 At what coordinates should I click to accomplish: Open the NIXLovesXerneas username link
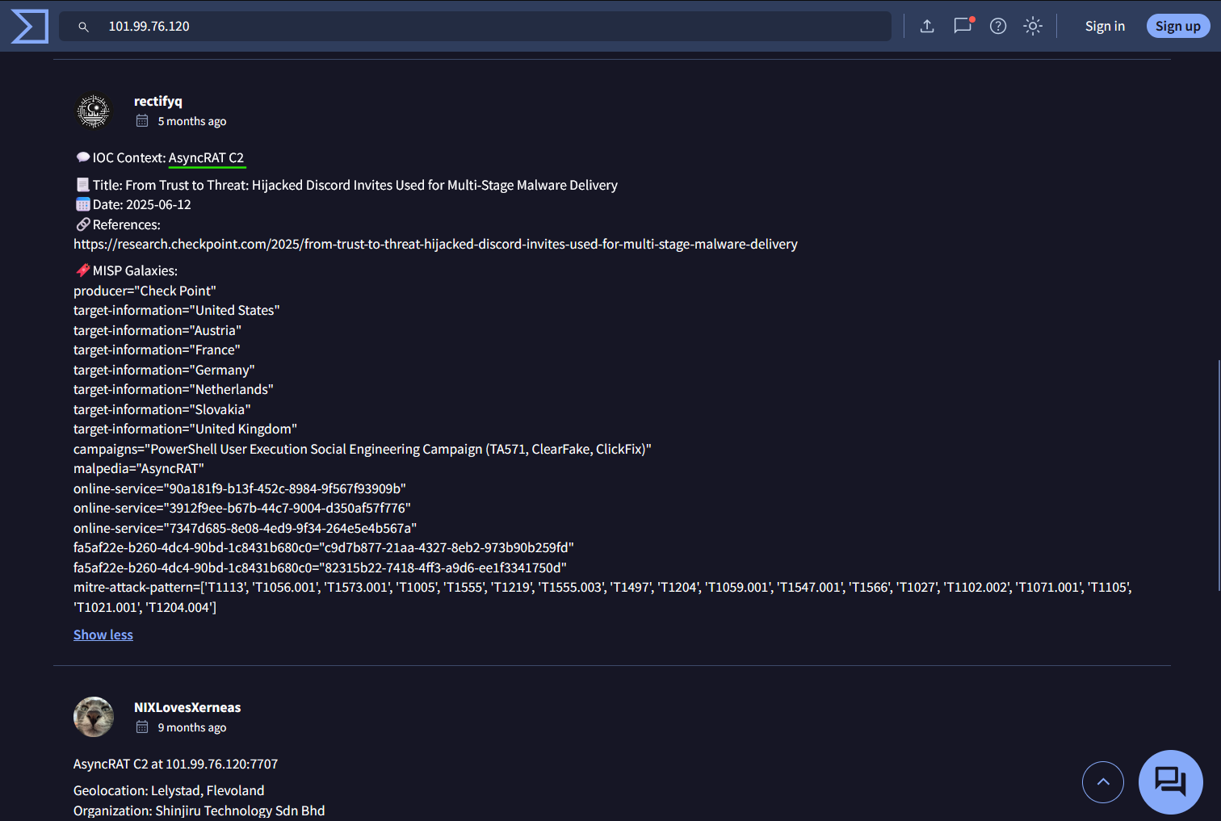(x=187, y=707)
